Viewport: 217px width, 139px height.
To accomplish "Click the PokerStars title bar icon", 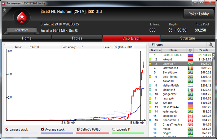I will pos(4,3).
